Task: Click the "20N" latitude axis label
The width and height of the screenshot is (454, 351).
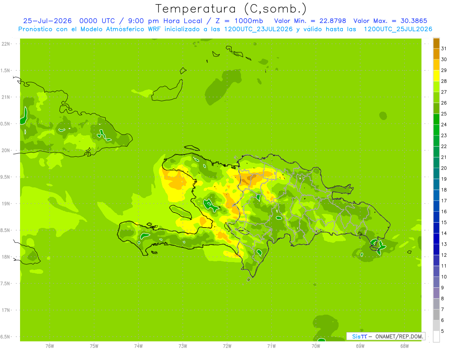Action: click(x=6, y=150)
